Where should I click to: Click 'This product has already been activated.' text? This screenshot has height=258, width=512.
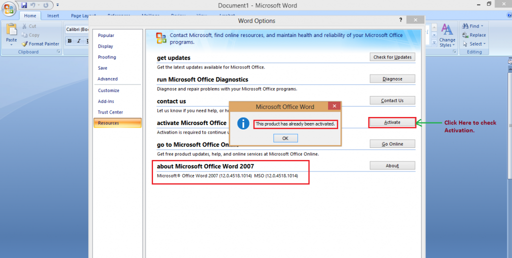click(295, 124)
